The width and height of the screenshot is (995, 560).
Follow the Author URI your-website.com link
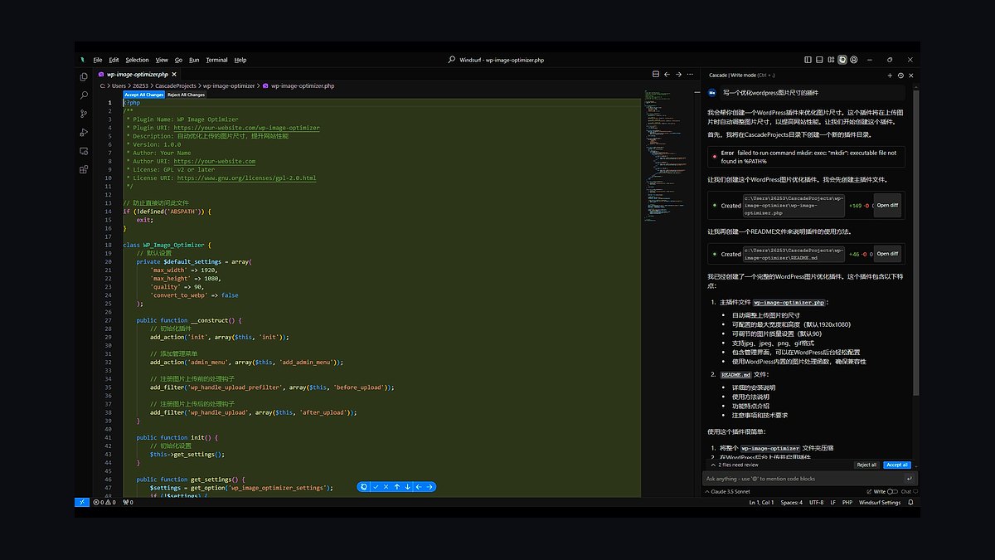[214, 161]
